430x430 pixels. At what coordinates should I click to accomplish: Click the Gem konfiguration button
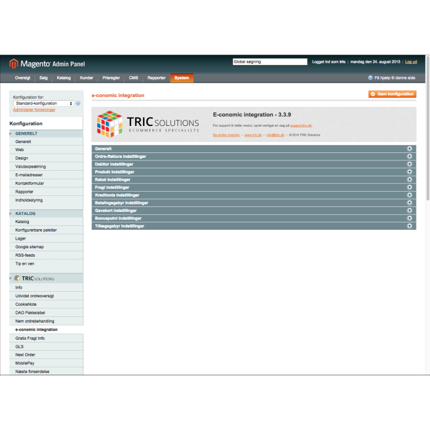392,94
